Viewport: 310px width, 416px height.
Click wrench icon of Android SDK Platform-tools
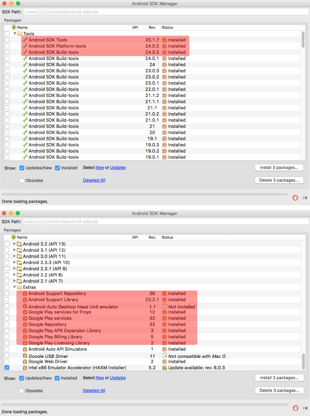point(25,46)
